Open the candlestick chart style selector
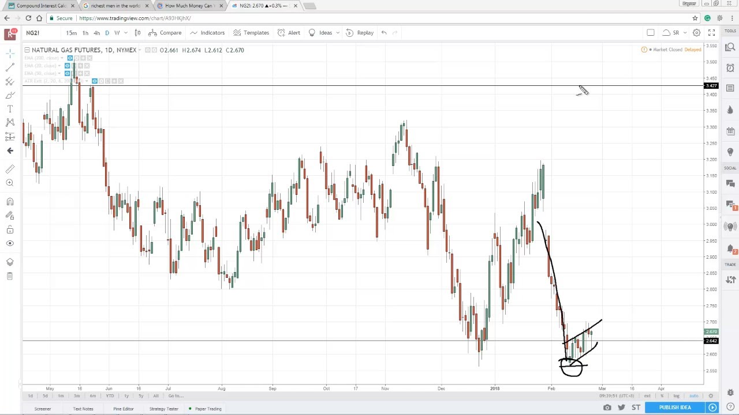739x415 pixels. pyautogui.click(x=137, y=33)
